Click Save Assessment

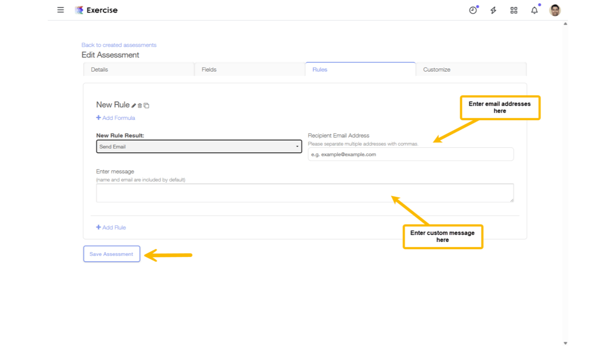point(111,254)
